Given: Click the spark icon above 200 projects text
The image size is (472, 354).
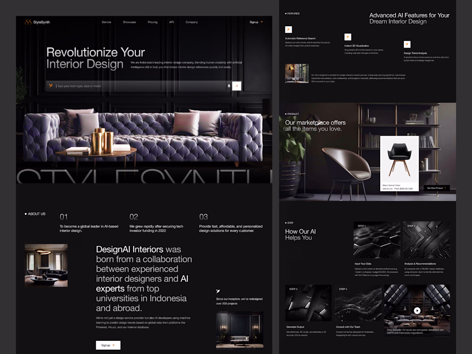Looking at the screenshot, I should tap(218, 291).
